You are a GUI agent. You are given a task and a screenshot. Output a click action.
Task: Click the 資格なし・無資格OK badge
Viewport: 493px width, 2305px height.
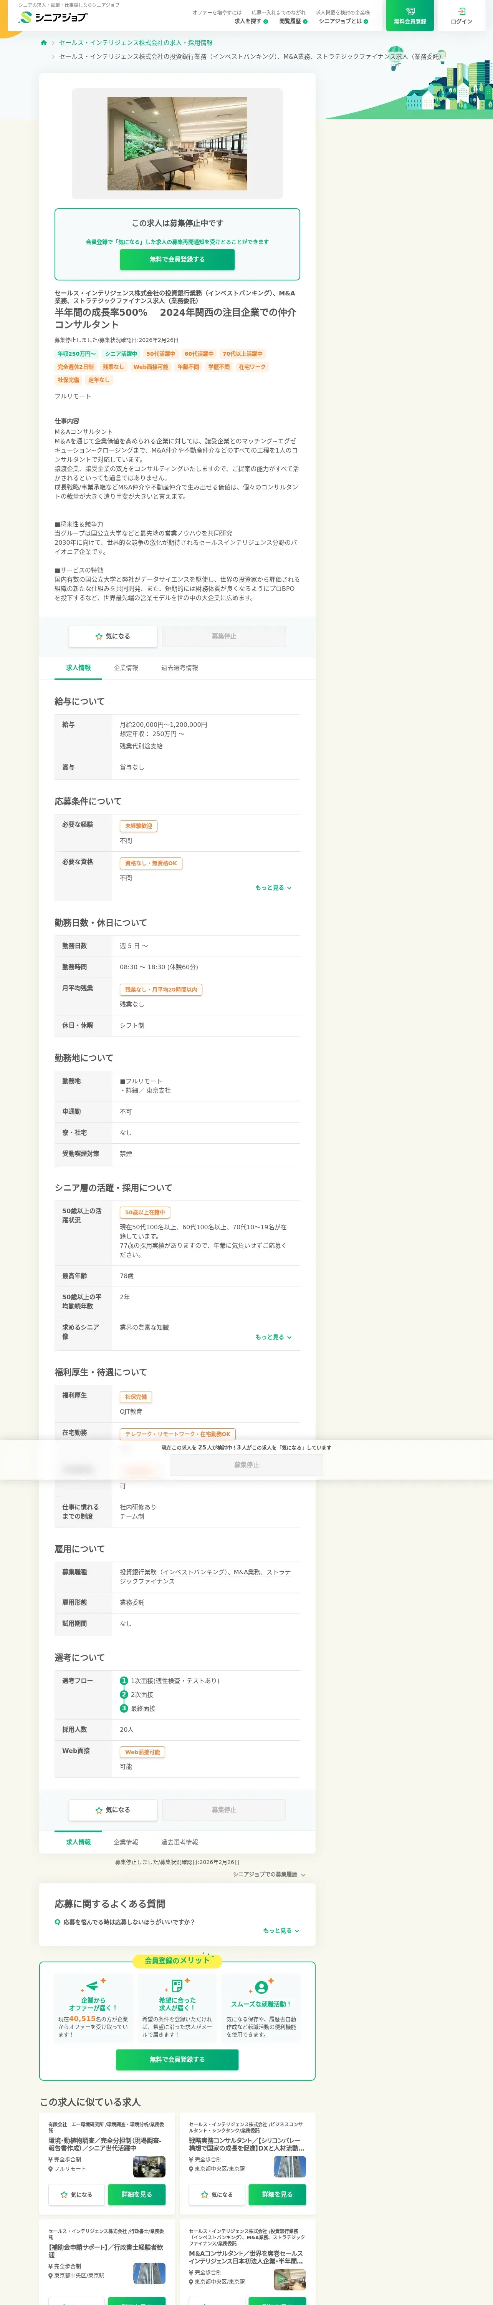point(151,864)
